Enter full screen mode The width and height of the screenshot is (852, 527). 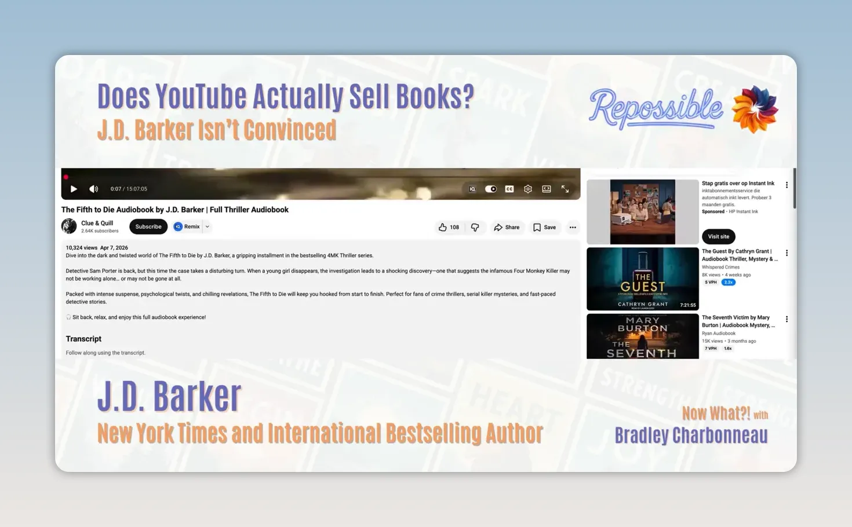(565, 189)
